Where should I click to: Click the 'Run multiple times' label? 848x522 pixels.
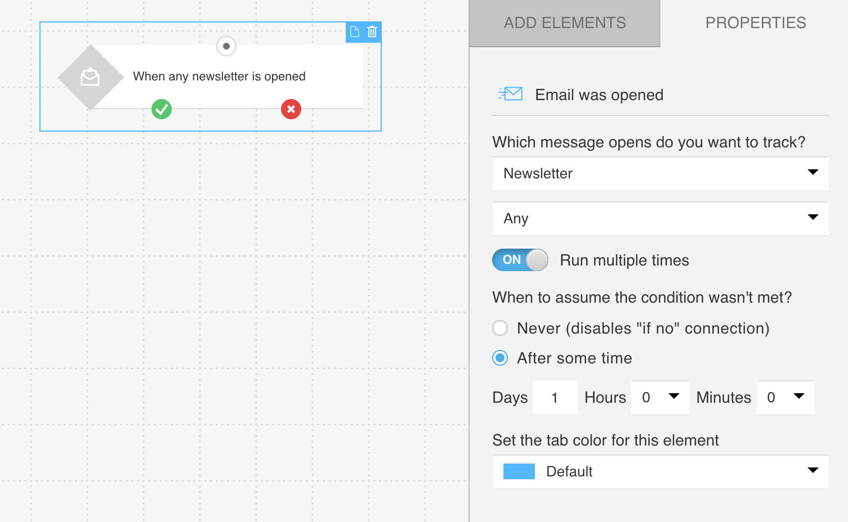(x=624, y=260)
